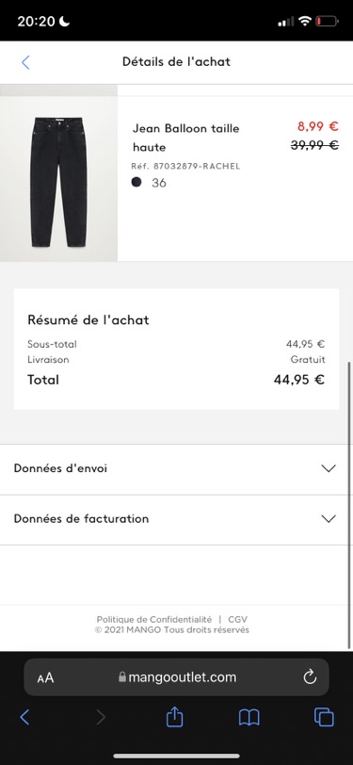
Task: Tap the page scrollbar on the right edge
Action: [x=349, y=505]
